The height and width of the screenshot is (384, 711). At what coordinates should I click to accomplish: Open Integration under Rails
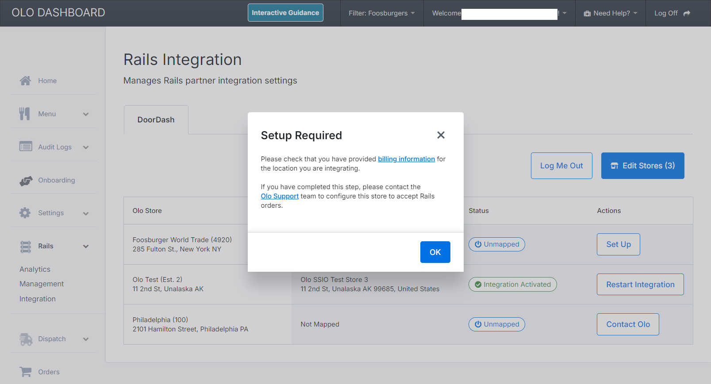point(38,299)
